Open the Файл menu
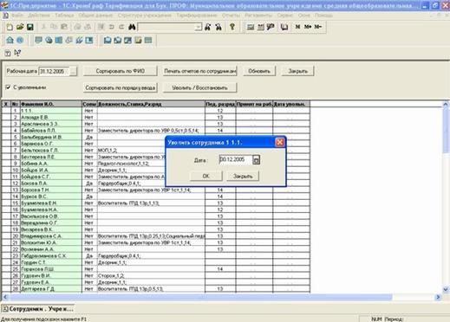The width and height of the screenshot is (450, 322). point(17,16)
